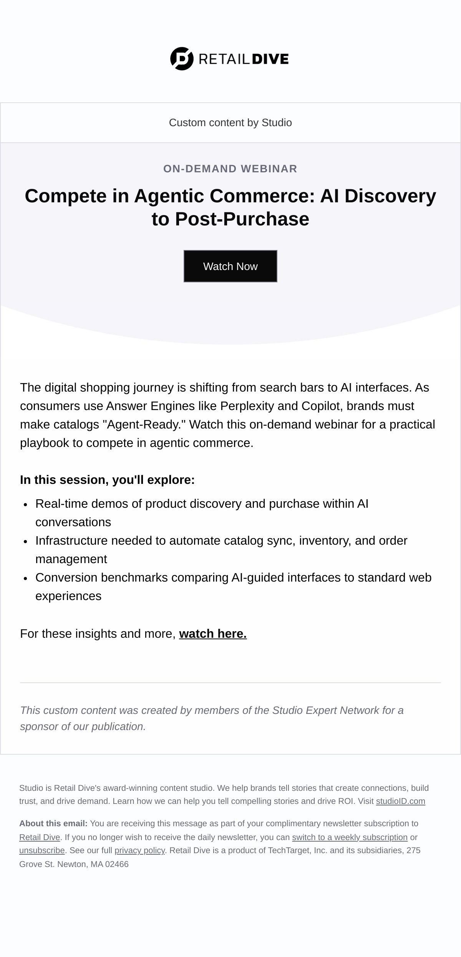Click the 'Infrastructure needed' bullet item
The image size is (461, 957).
tap(221, 550)
